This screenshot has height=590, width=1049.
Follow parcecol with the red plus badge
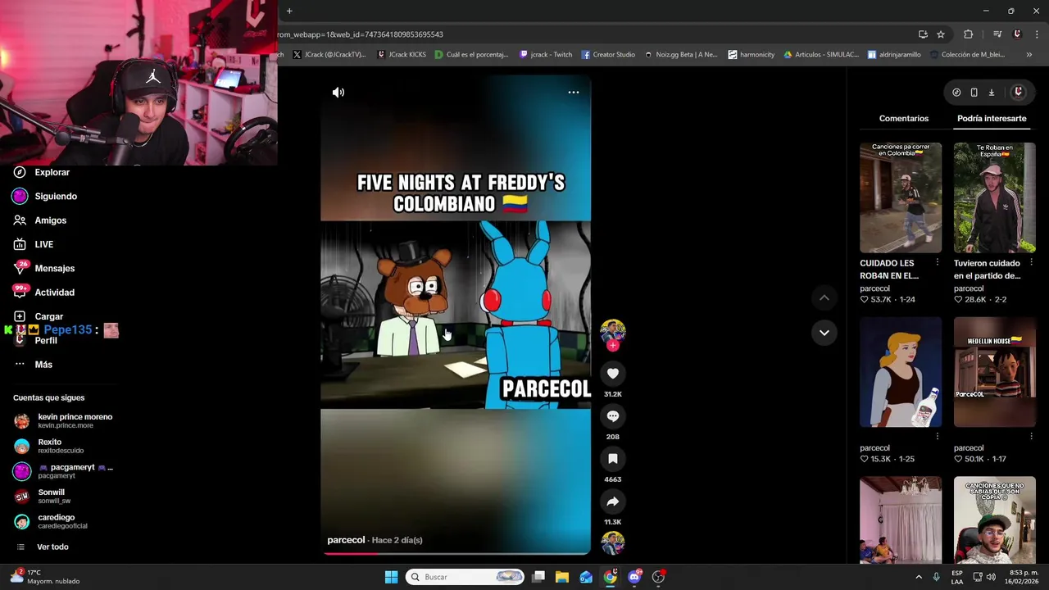click(x=612, y=346)
